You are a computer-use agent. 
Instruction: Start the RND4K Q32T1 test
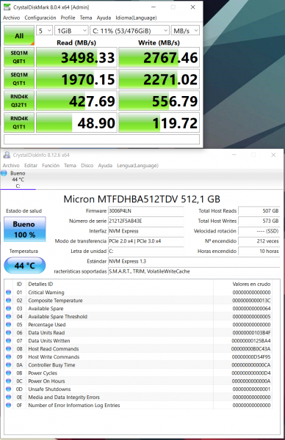click(x=19, y=100)
